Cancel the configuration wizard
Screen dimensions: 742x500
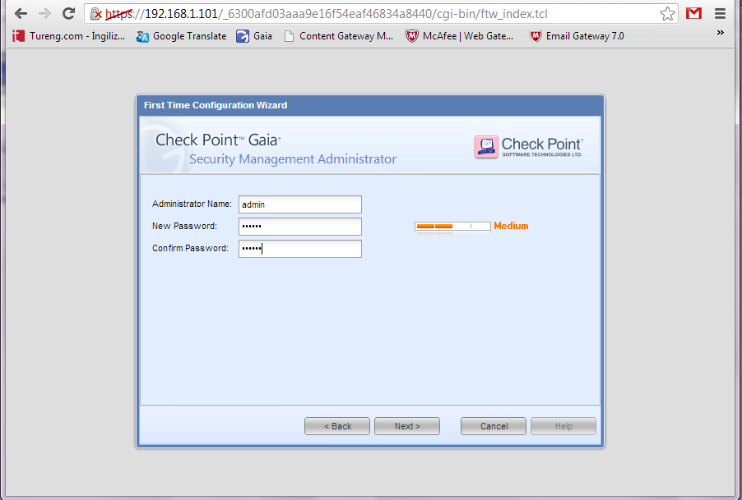[x=494, y=426]
